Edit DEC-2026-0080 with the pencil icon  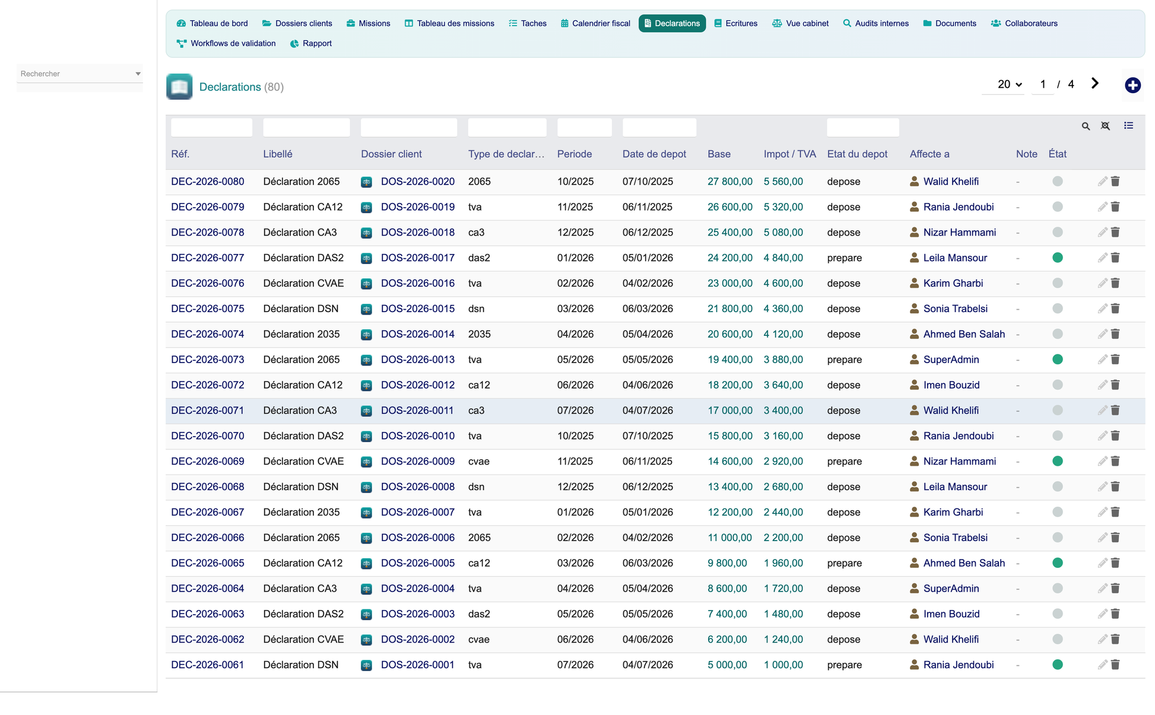pos(1102,182)
